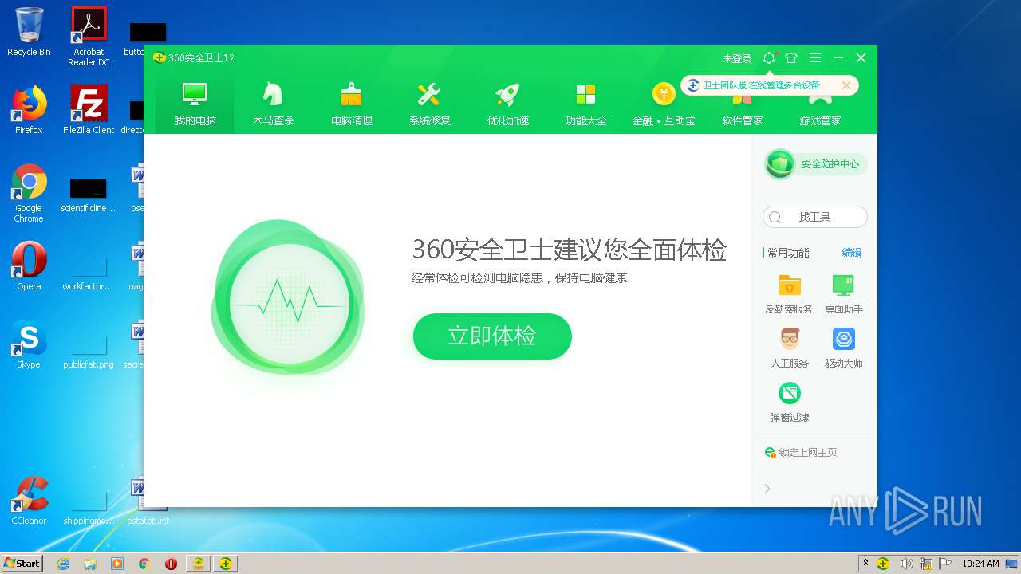Go to 优化加速 tab

[x=507, y=104]
